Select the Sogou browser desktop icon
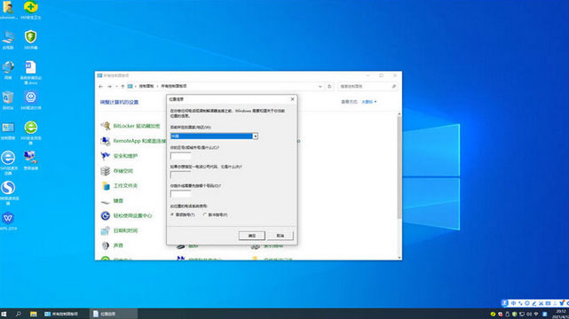 click(x=8, y=193)
